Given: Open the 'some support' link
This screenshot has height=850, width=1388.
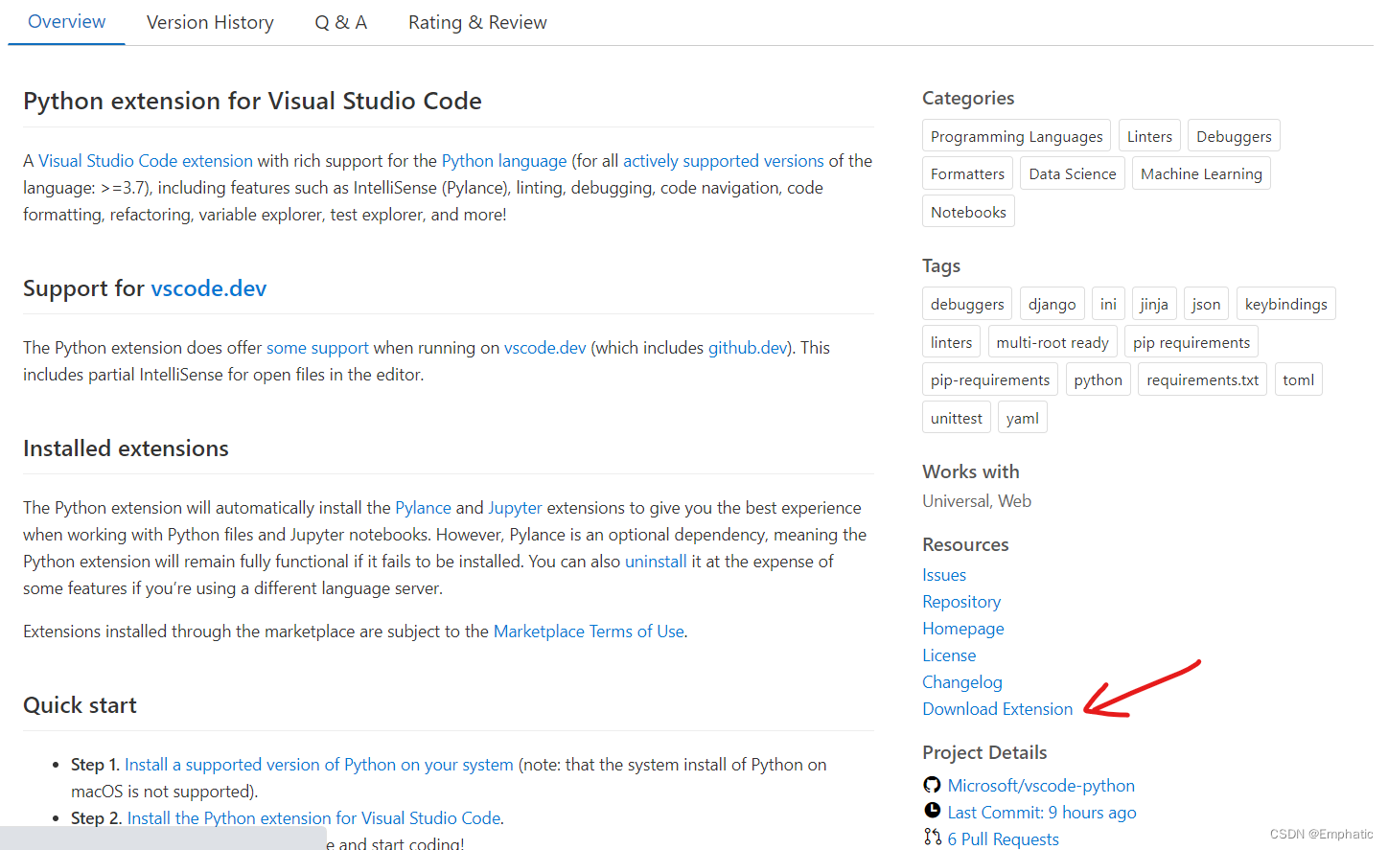Looking at the screenshot, I should pyautogui.click(x=317, y=348).
